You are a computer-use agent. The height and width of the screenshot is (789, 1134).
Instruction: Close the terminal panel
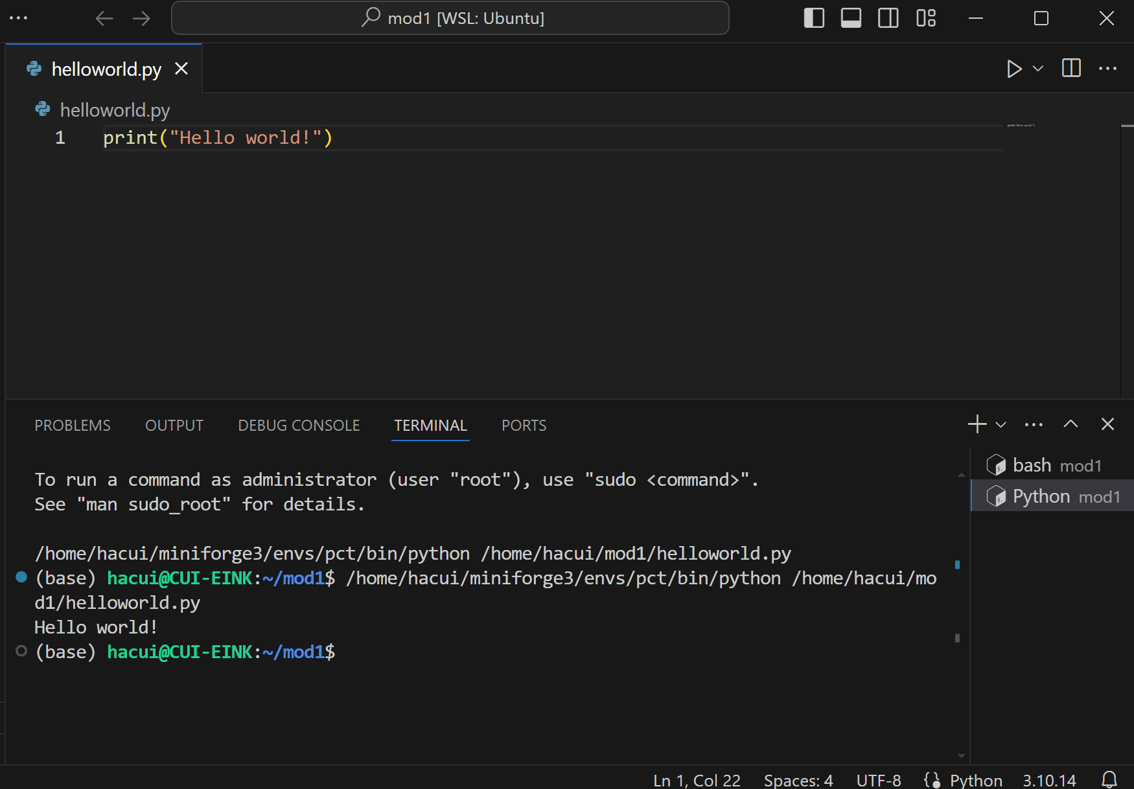pyautogui.click(x=1108, y=424)
